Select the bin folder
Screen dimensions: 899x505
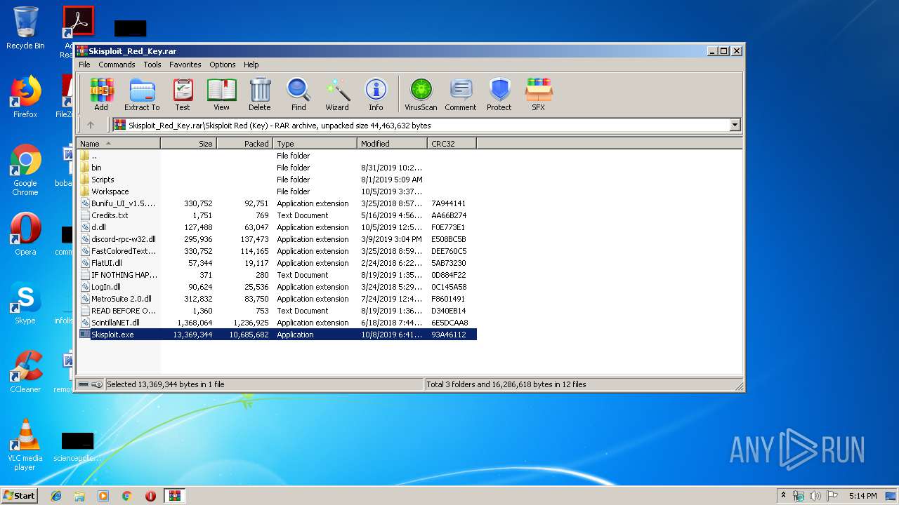pos(277,168)
